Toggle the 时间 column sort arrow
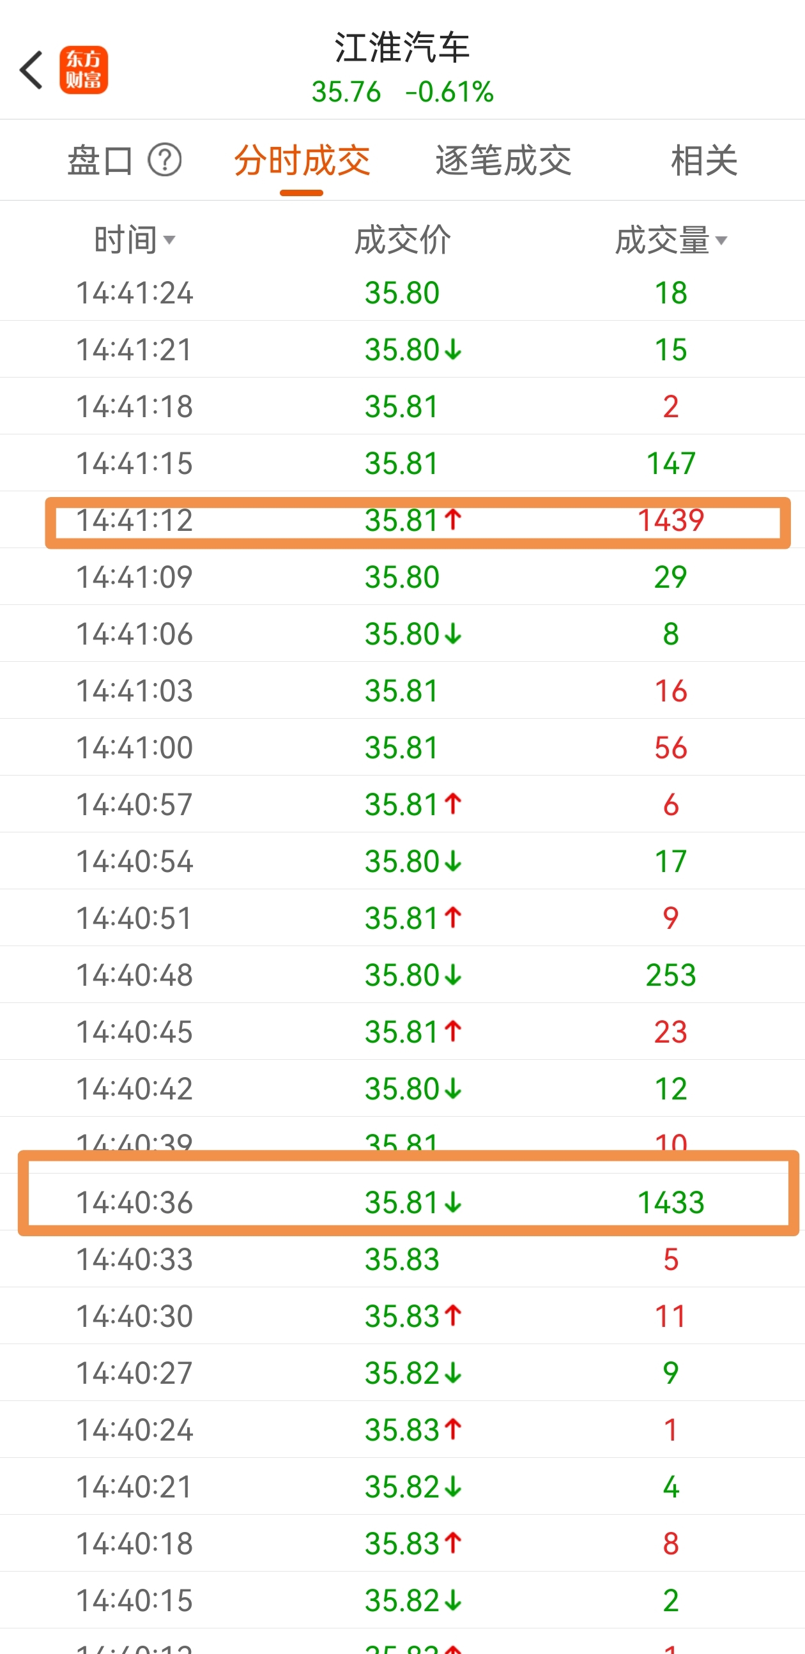805x1654 pixels. (x=169, y=240)
